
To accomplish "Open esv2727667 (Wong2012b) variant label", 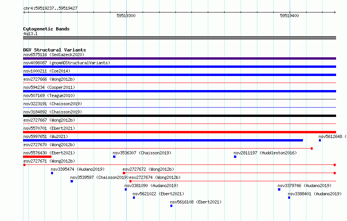I will point(49,120).
